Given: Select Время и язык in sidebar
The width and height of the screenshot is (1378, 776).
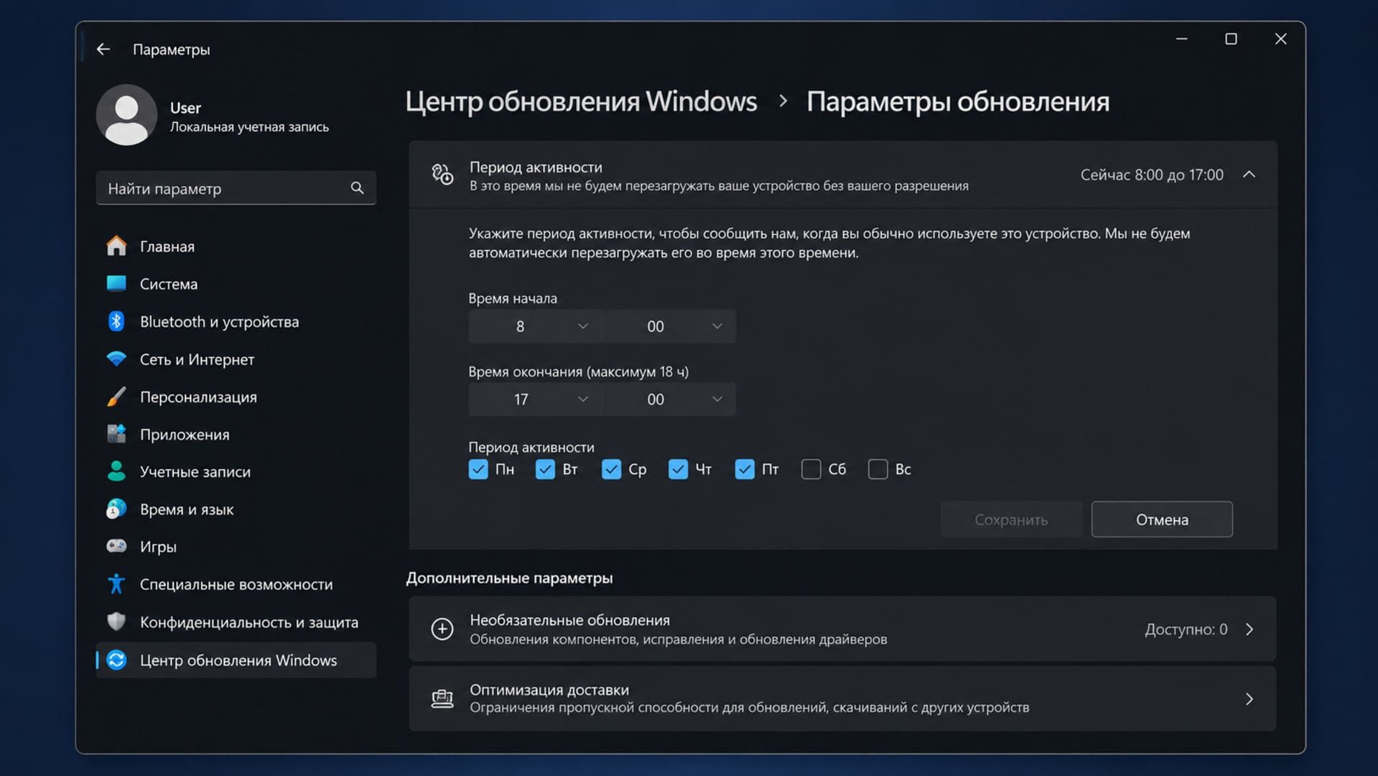Looking at the screenshot, I should click(236, 509).
